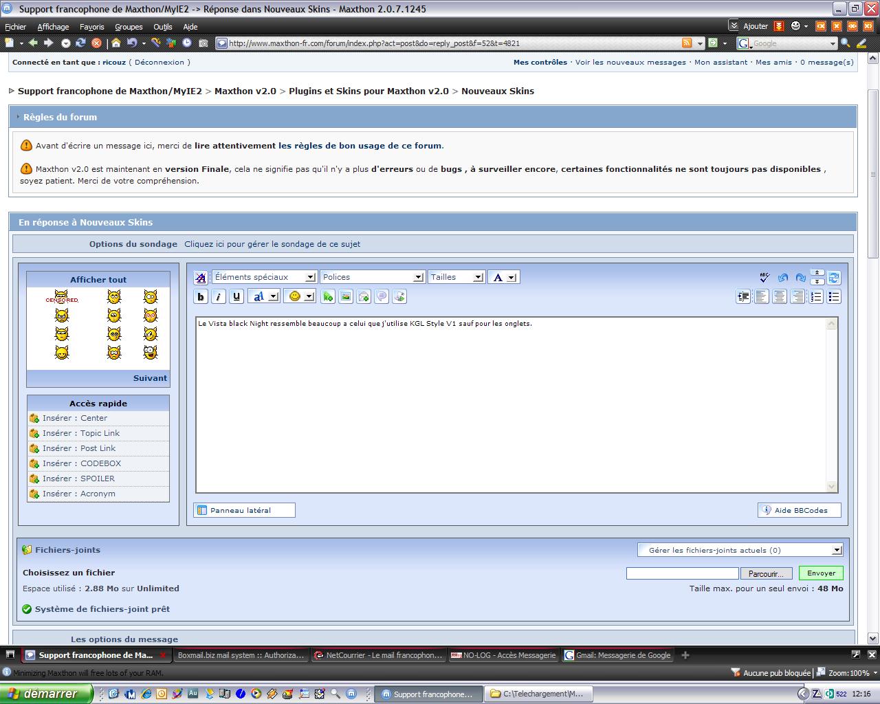
Task: Center align the text
Action: click(780, 296)
